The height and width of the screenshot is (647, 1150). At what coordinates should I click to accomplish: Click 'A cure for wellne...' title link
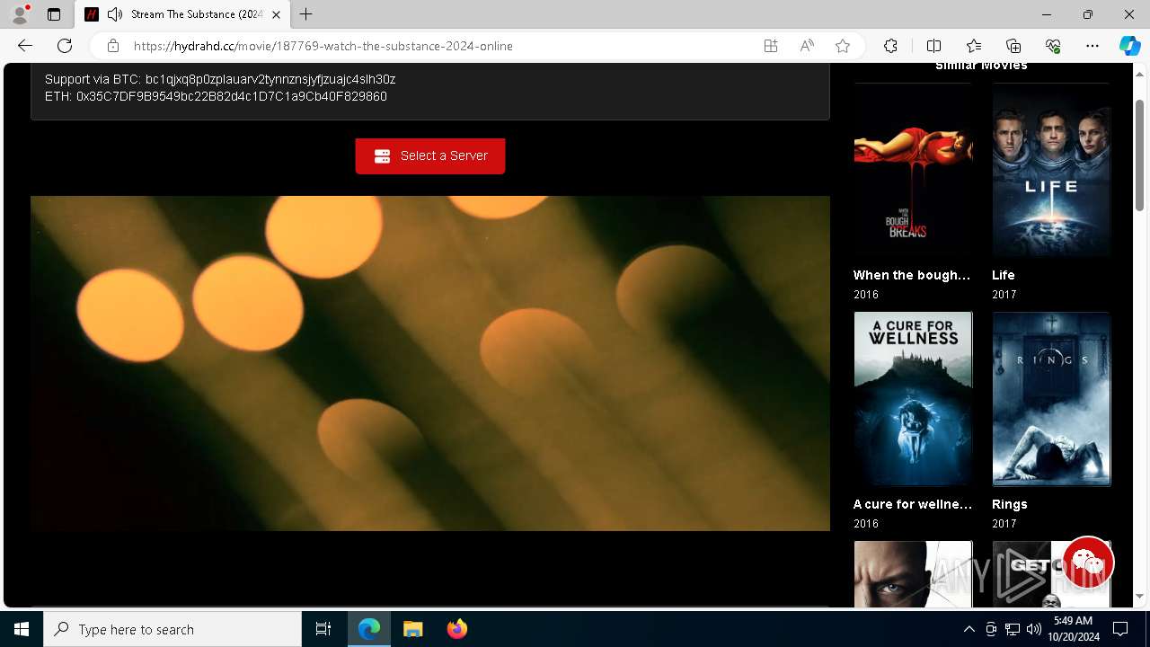913,504
